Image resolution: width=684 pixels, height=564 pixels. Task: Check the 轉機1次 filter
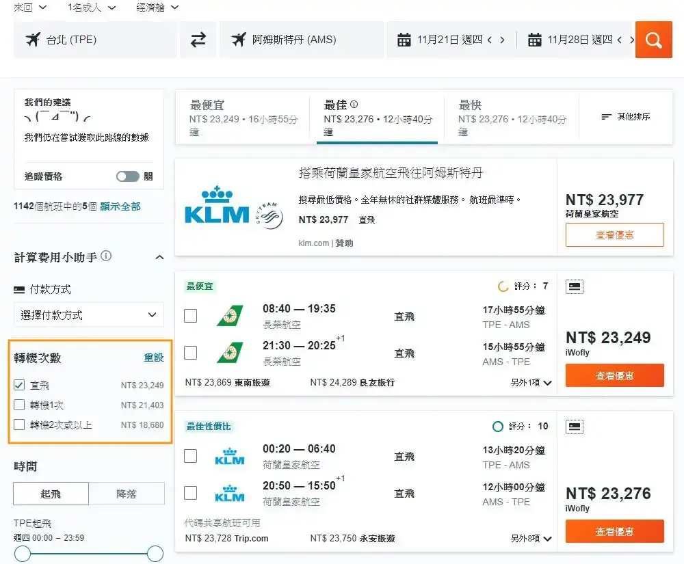pos(19,405)
